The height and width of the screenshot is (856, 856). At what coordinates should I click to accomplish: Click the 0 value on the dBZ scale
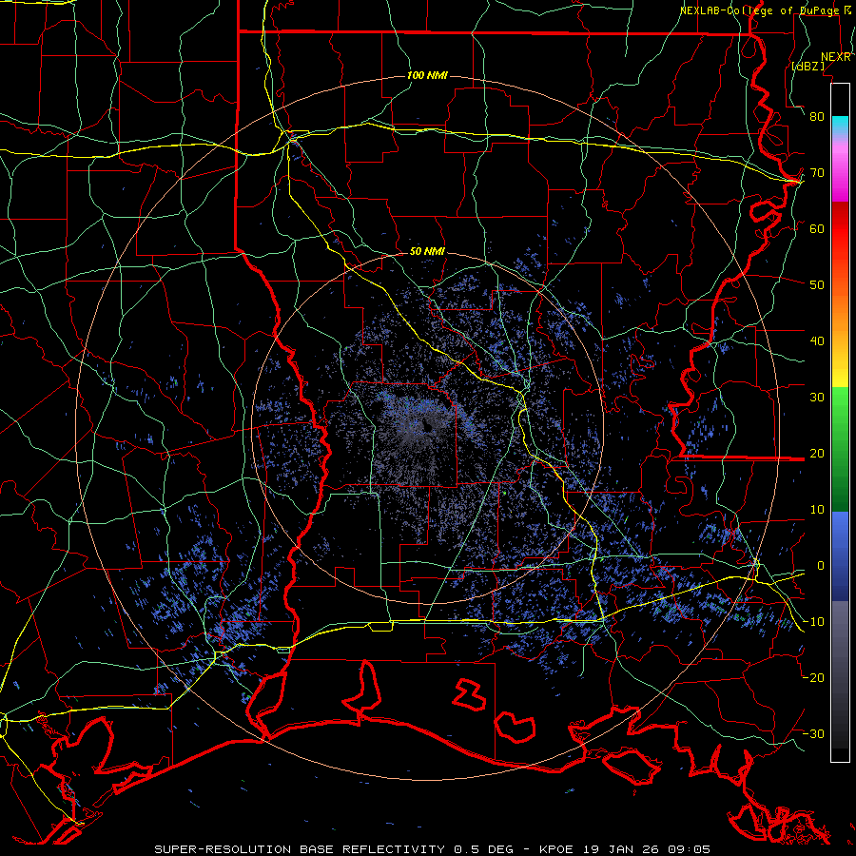coord(821,566)
